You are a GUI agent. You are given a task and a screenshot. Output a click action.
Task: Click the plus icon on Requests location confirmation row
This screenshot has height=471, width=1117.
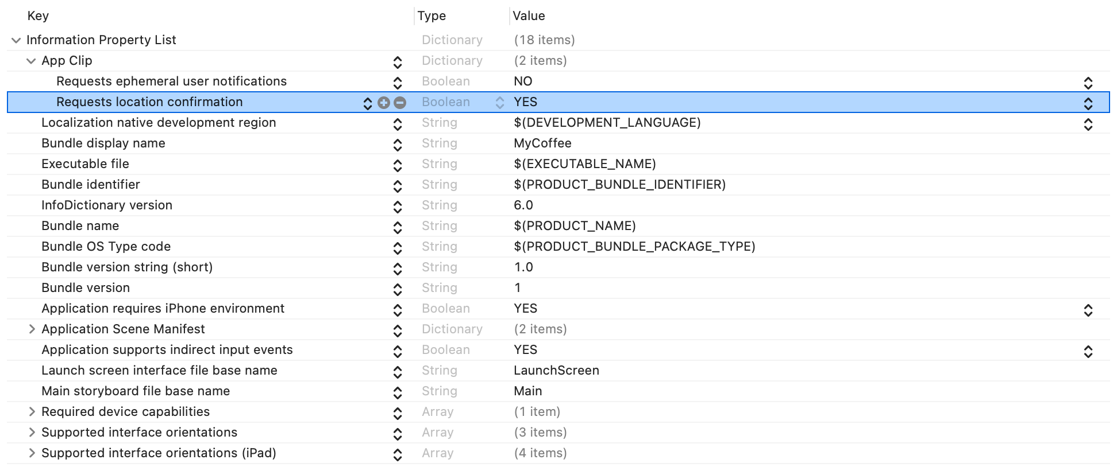tap(384, 103)
